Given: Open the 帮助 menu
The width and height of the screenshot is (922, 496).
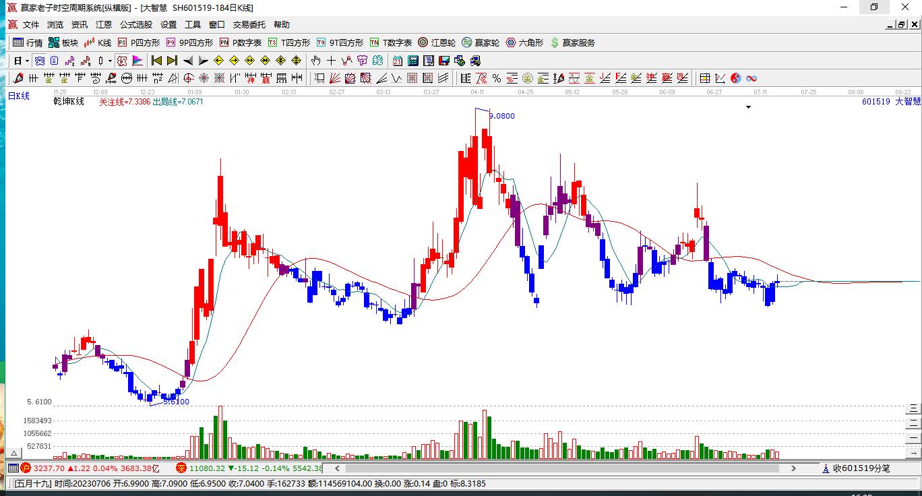Looking at the screenshot, I should (x=282, y=24).
